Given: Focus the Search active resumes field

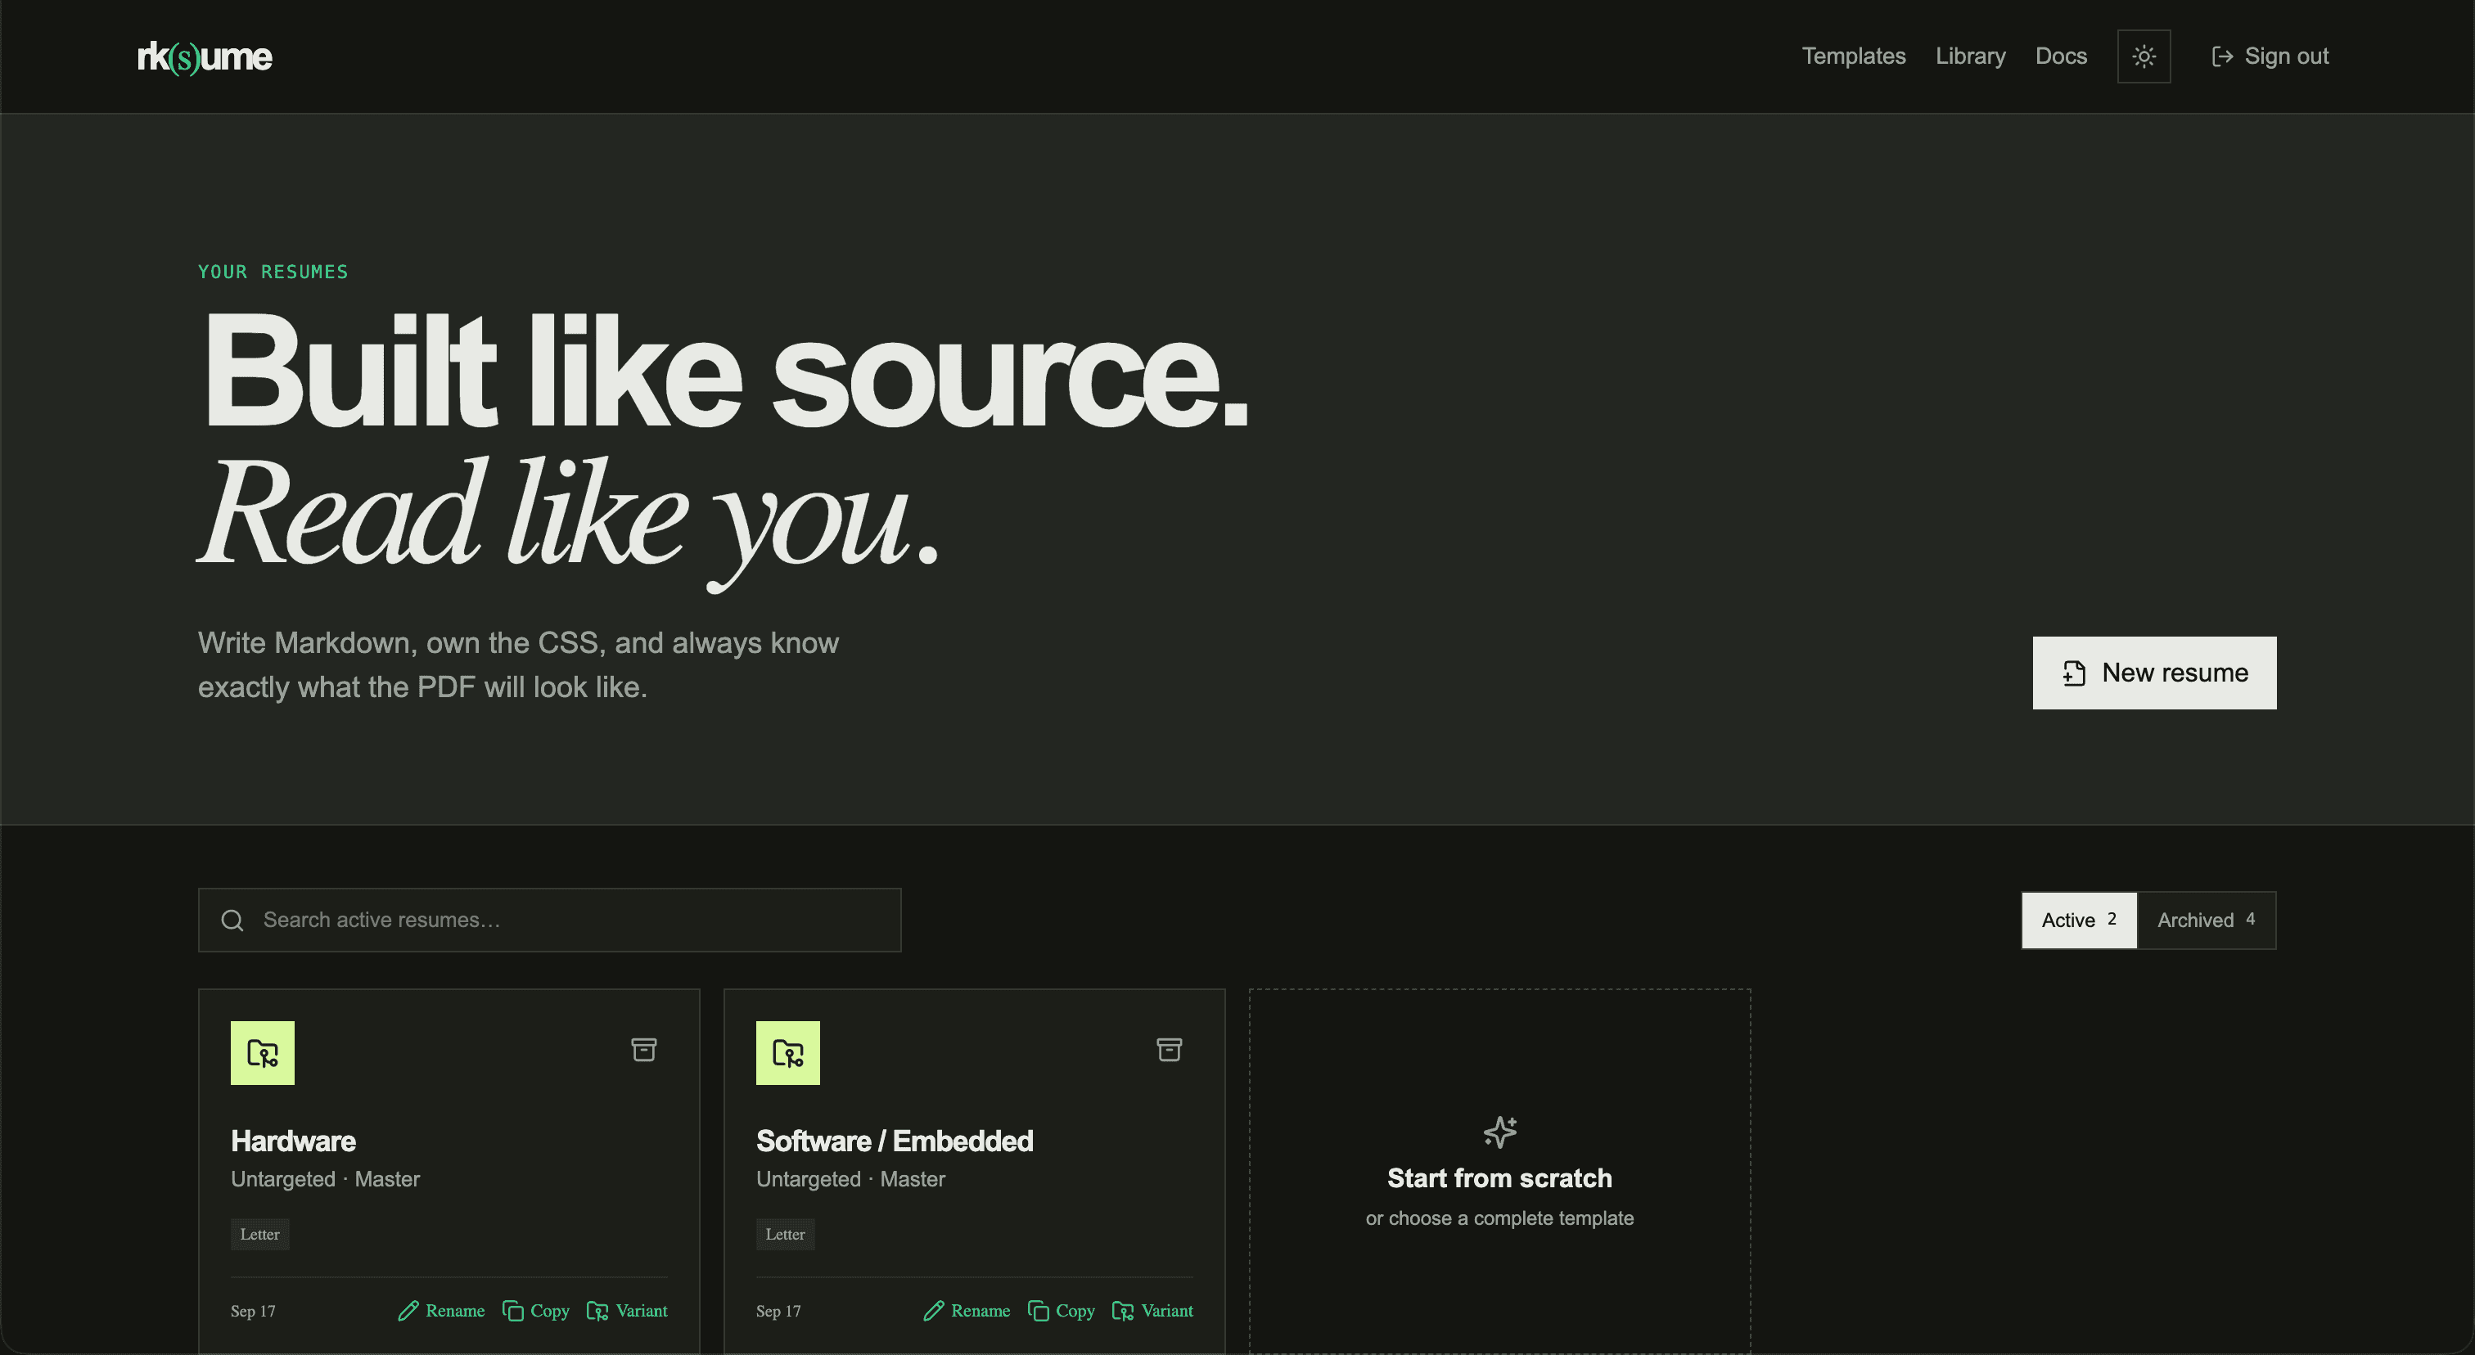Looking at the screenshot, I should click(549, 920).
